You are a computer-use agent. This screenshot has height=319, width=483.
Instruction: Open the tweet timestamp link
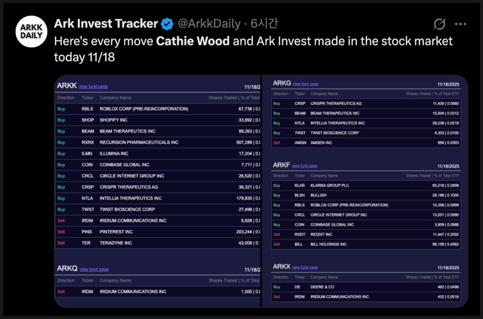point(264,23)
